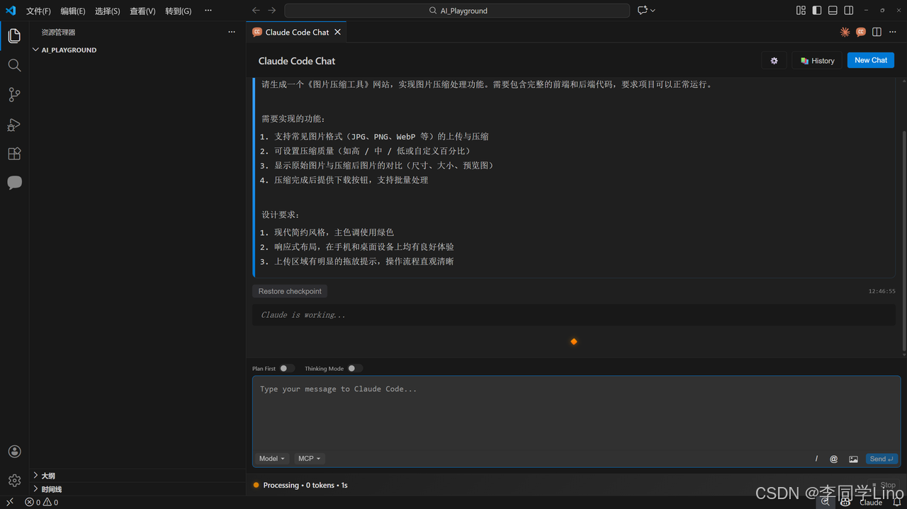Open the chat bubble icon in activity bar
Screen dimensions: 907x509
pyautogui.click(x=14, y=183)
